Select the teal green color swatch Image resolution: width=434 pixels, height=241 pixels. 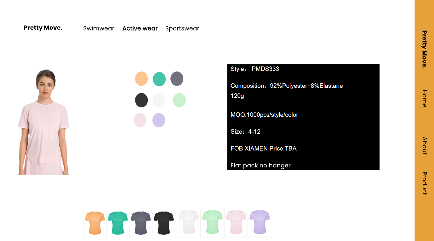tap(159, 79)
